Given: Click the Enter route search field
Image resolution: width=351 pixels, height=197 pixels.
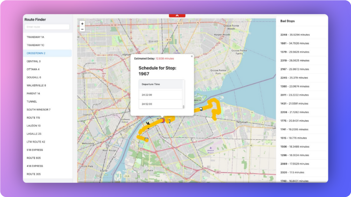Looking at the screenshot, I should [x=47, y=27].
